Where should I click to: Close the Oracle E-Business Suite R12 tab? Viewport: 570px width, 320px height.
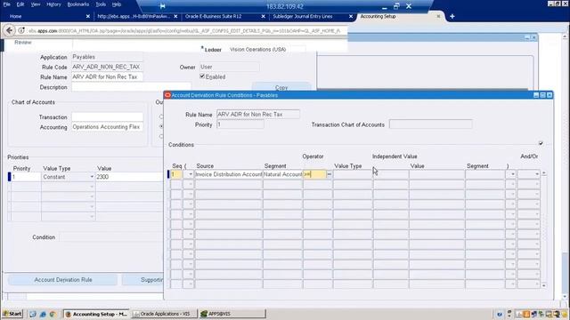coord(264,16)
